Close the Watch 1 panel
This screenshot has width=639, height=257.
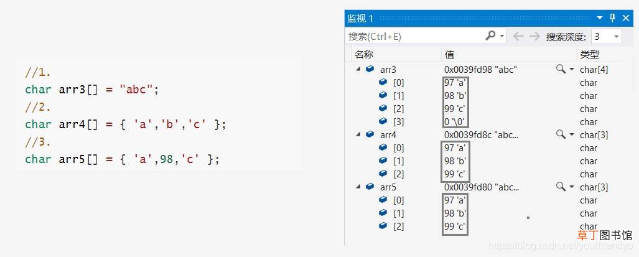(x=626, y=18)
